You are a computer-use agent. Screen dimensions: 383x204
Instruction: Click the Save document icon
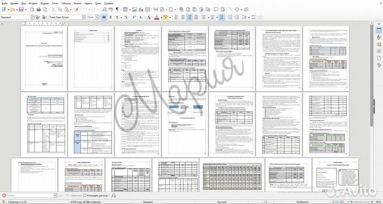click(21, 10)
